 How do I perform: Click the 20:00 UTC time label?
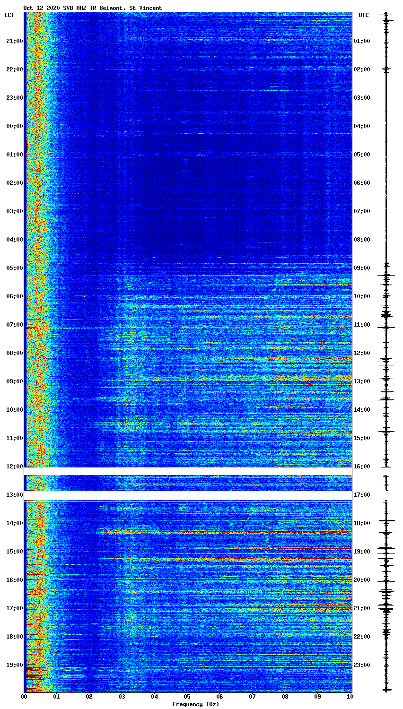[x=362, y=580]
